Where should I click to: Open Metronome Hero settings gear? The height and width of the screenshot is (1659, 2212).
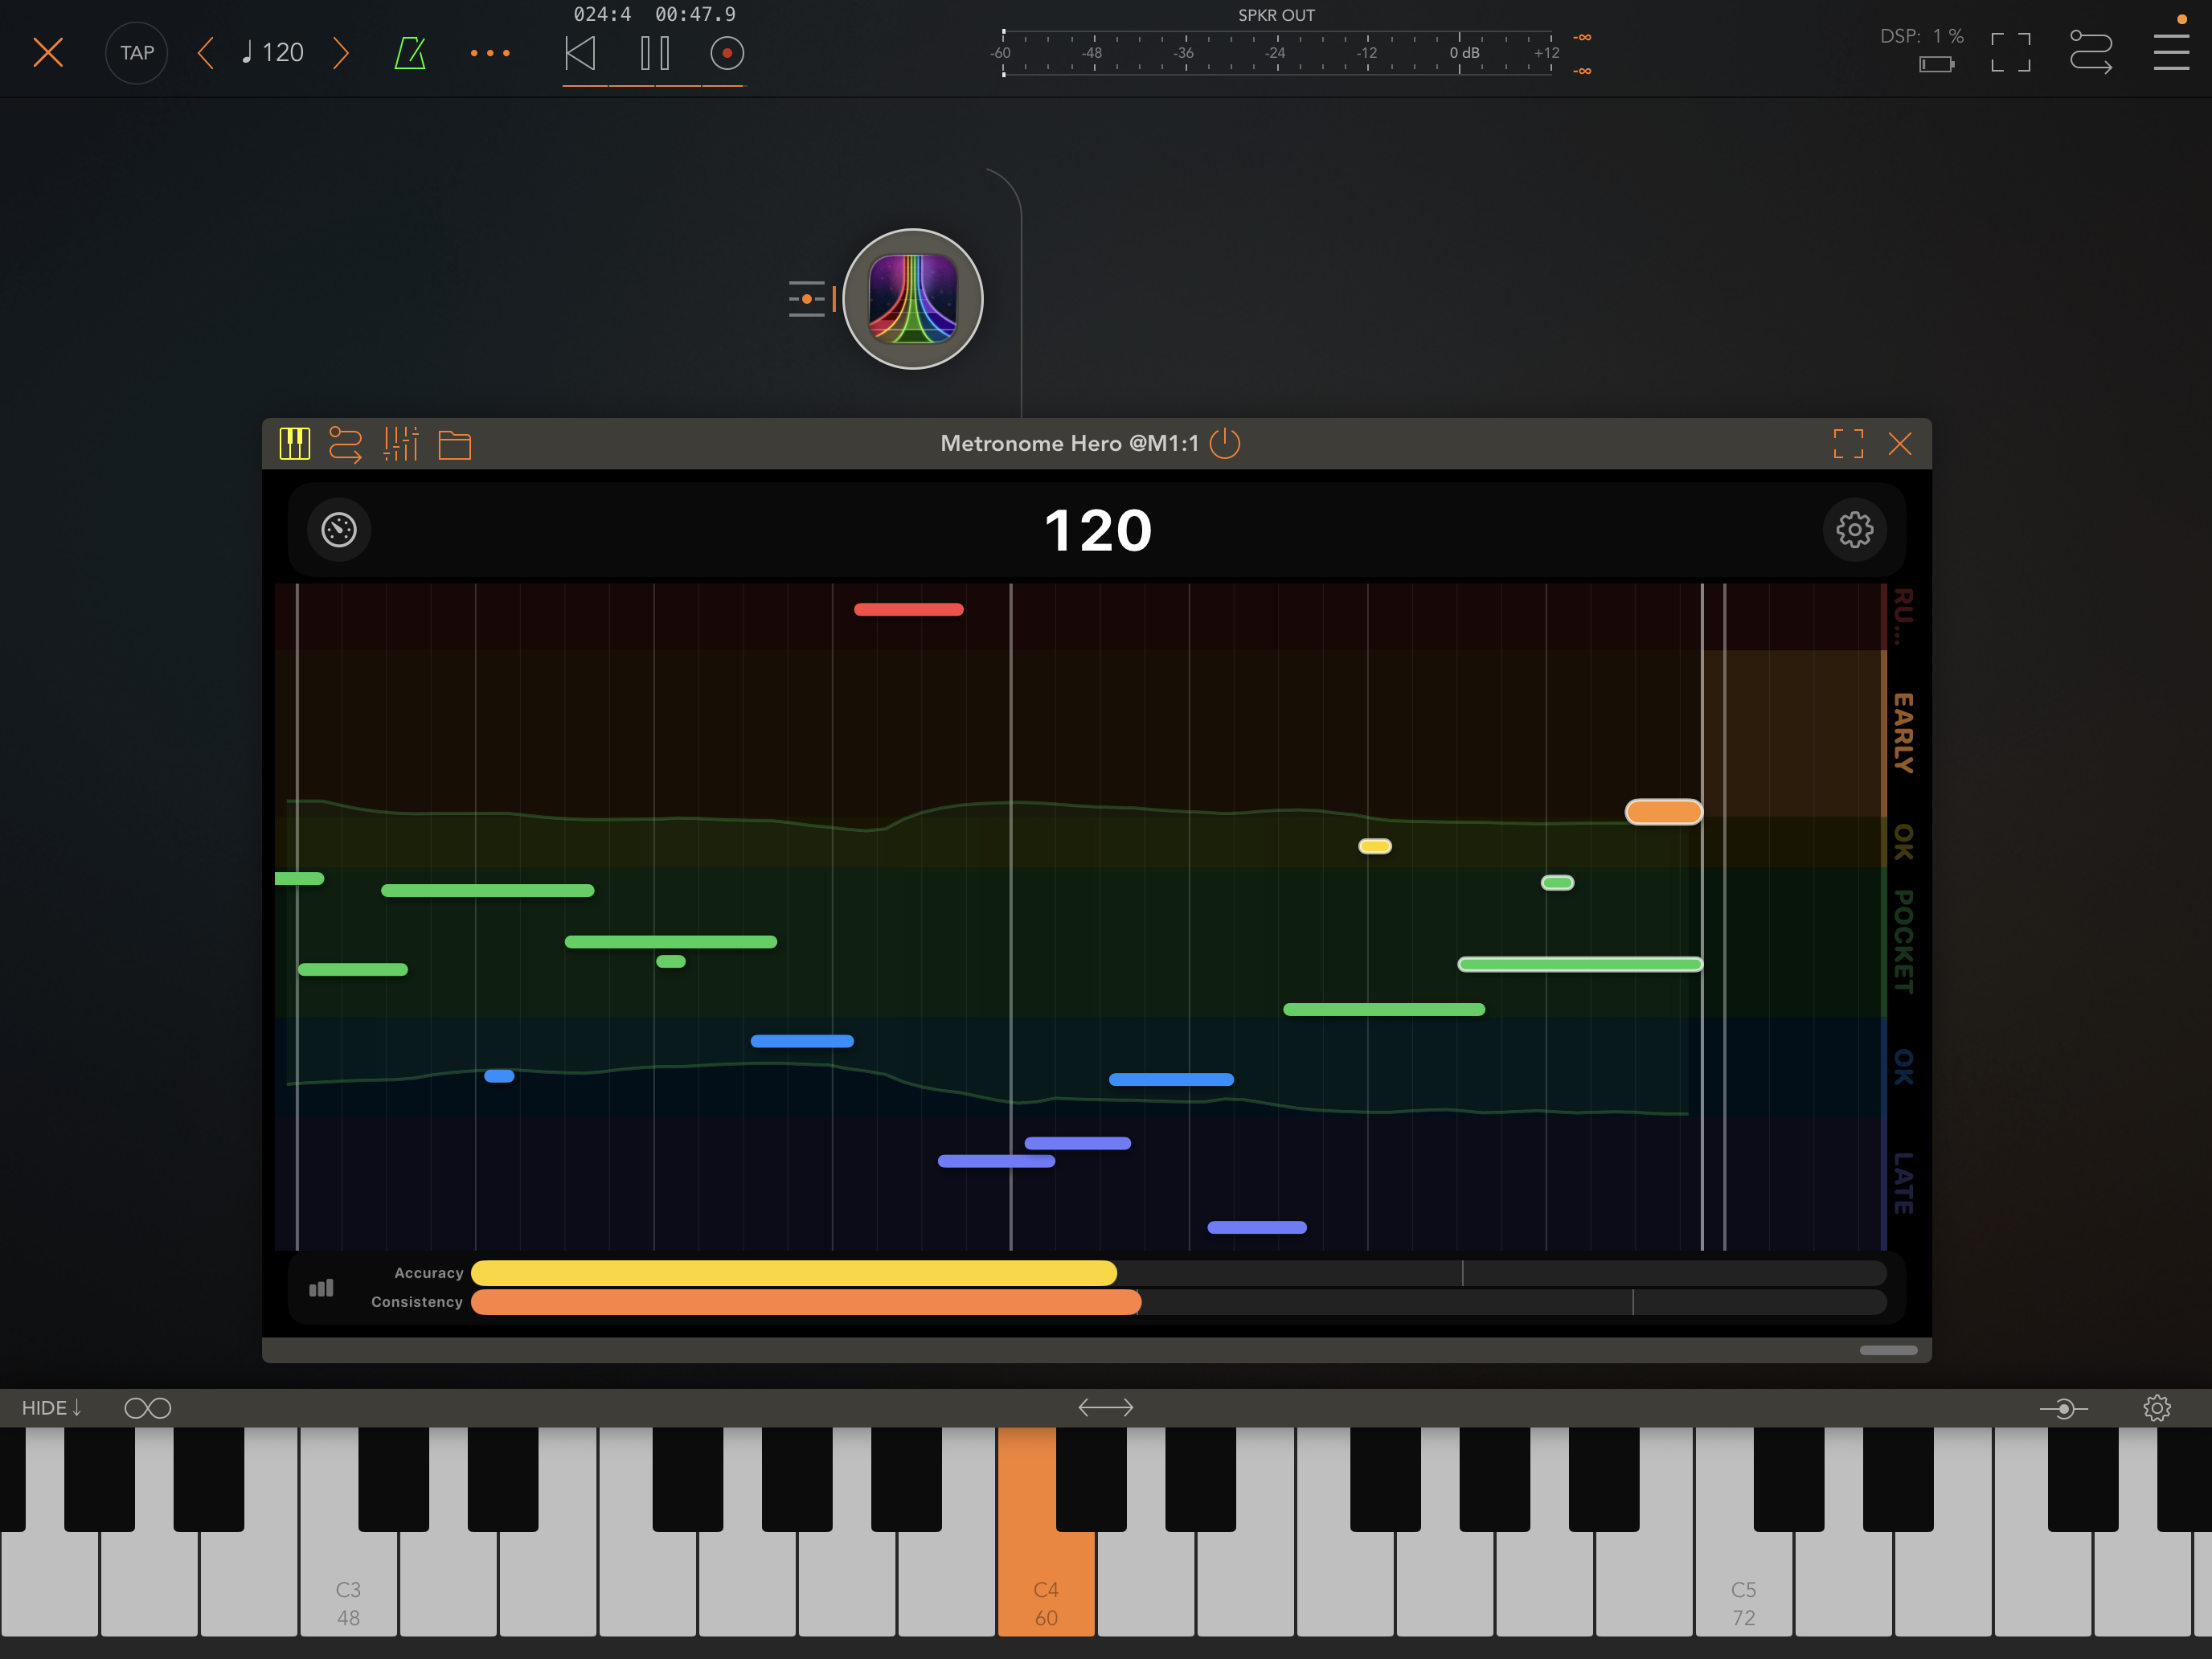[1855, 529]
